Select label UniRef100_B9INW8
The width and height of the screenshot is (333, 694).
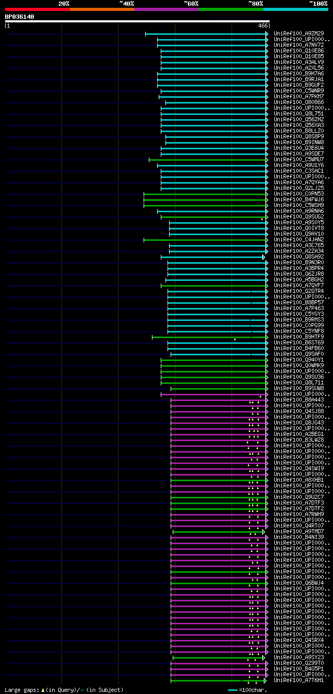pos(299,143)
